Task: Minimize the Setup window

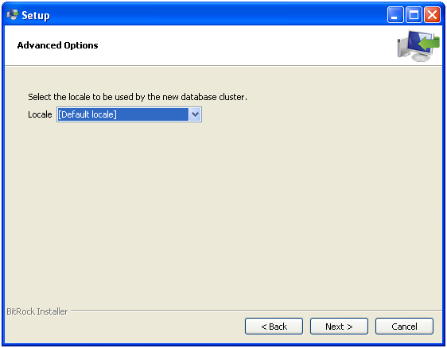Action: pyautogui.click(x=395, y=15)
